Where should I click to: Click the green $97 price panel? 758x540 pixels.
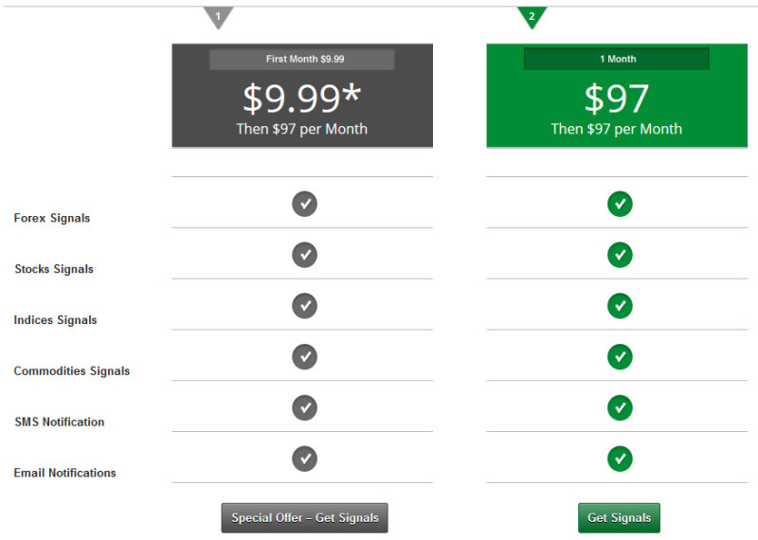pos(617,96)
